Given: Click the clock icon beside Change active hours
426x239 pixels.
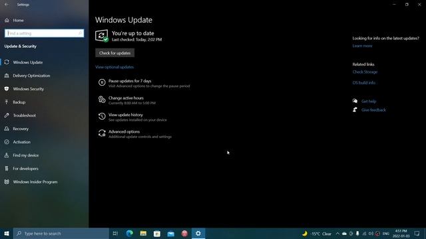Looking at the screenshot, I should pos(102,100).
